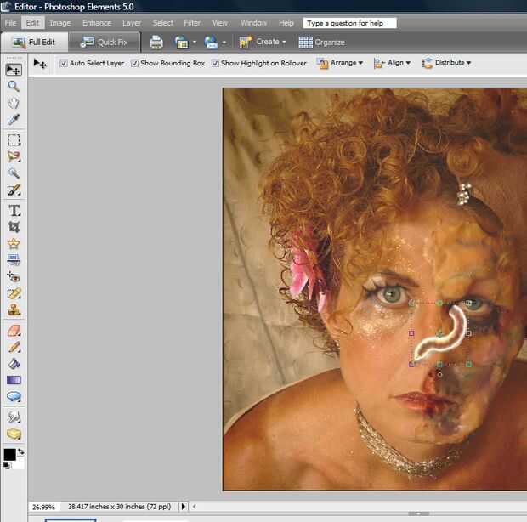This screenshot has width=527, height=522.
Task: Open the Edit menu
Action: tap(32, 23)
